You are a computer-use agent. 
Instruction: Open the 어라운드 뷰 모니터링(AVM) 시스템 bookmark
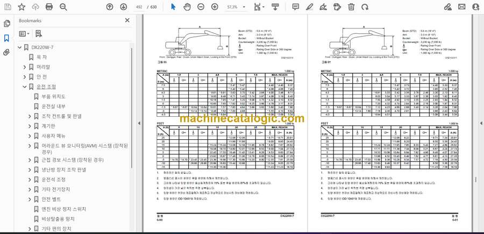tap(84, 148)
